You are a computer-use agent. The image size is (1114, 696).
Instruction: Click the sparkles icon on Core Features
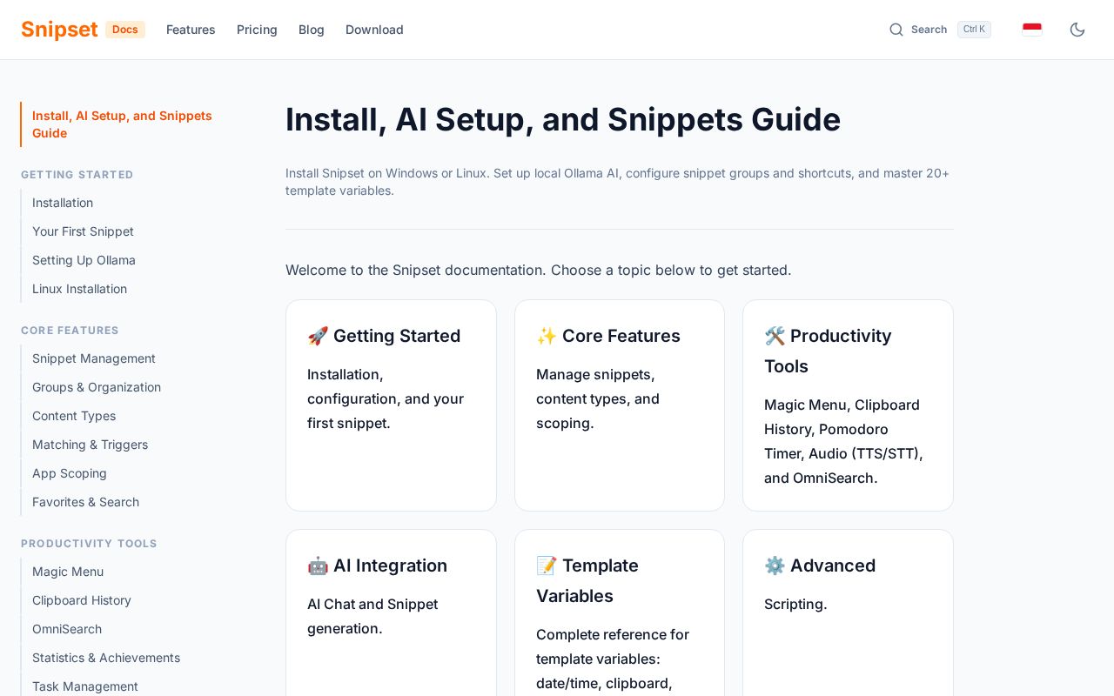point(547,336)
